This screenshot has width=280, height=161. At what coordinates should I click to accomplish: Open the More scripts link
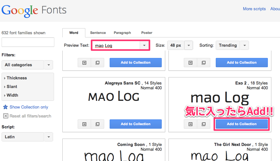point(254,9)
